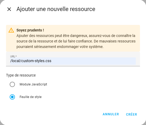Click empty space after custom-styles.css in URL field
Screen dimensions: 146x125
pyautogui.click(x=93, y=61)
